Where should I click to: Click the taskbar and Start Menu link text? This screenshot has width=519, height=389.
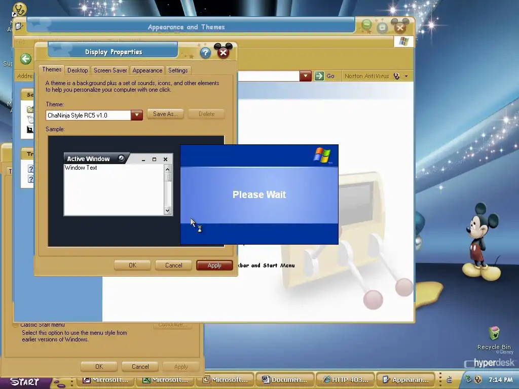267,265
